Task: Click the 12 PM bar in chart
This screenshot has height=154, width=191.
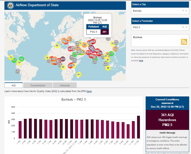Action: [138, 127]
